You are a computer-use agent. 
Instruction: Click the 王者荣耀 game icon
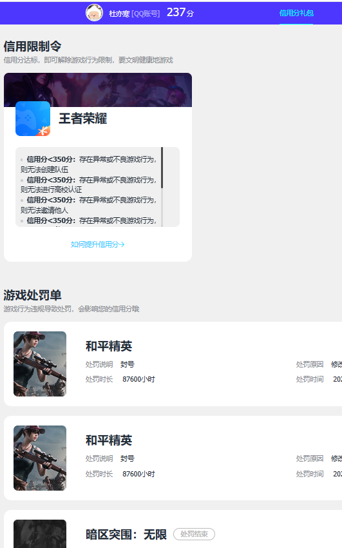pos(33,119)
